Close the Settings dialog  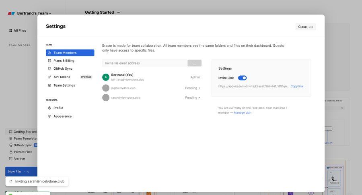pos(305,27)
